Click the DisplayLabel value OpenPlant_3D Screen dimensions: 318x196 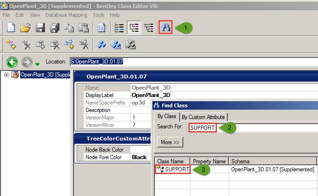pos(151,95)
